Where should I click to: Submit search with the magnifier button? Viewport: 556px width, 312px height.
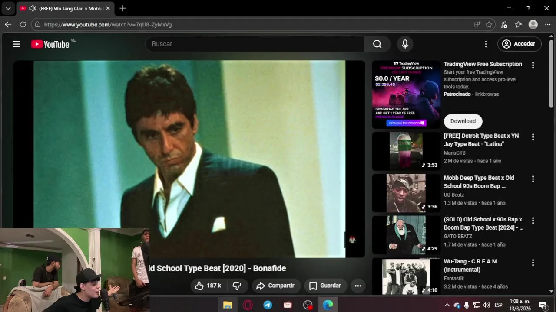377,44
